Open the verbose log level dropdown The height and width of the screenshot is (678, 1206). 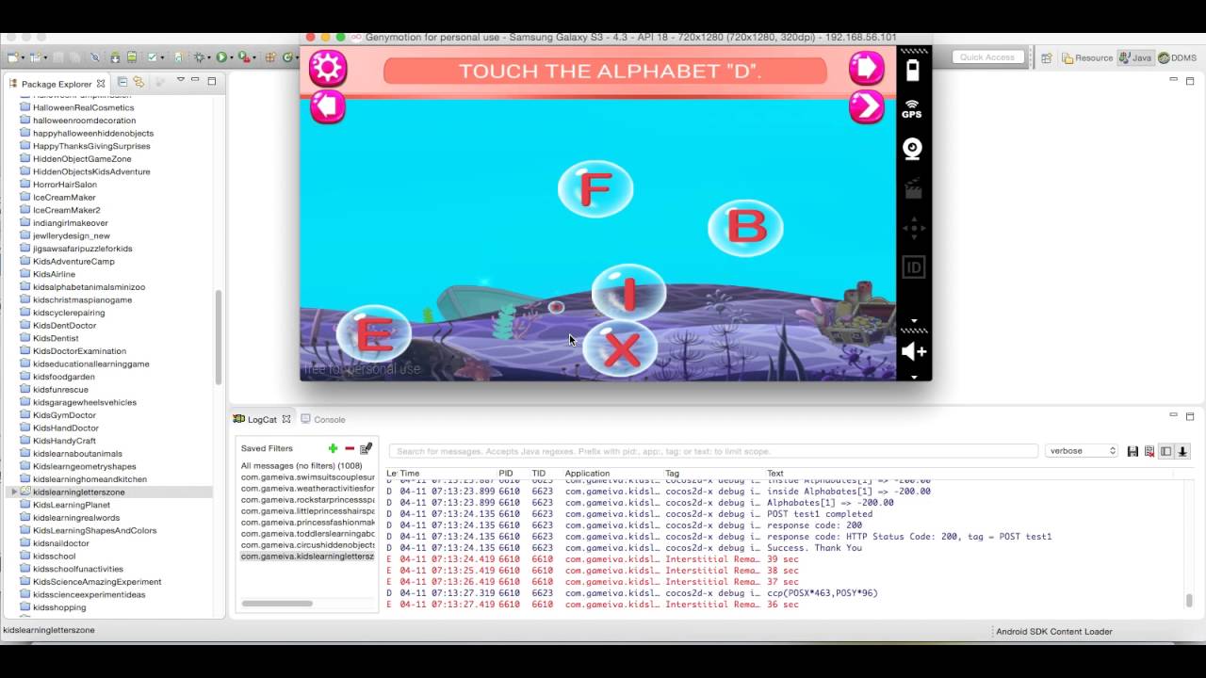point(1082,451)
